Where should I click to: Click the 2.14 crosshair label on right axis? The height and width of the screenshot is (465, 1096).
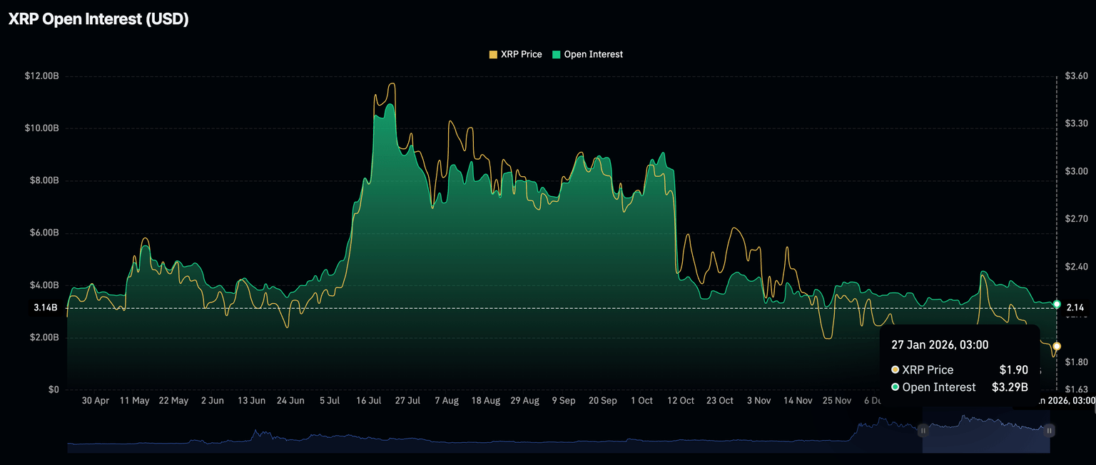pos(1075,307)
